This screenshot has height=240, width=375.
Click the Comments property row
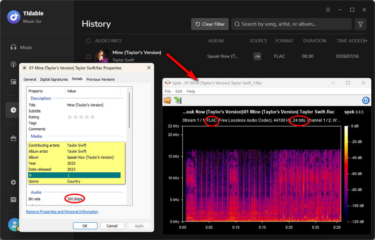tap(74, 129)
